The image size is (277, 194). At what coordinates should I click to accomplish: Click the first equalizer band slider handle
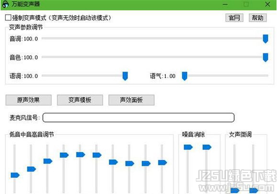[x=15, y=175]
